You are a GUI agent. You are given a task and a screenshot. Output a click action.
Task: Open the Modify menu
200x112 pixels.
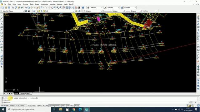click(x=52, y=4)
